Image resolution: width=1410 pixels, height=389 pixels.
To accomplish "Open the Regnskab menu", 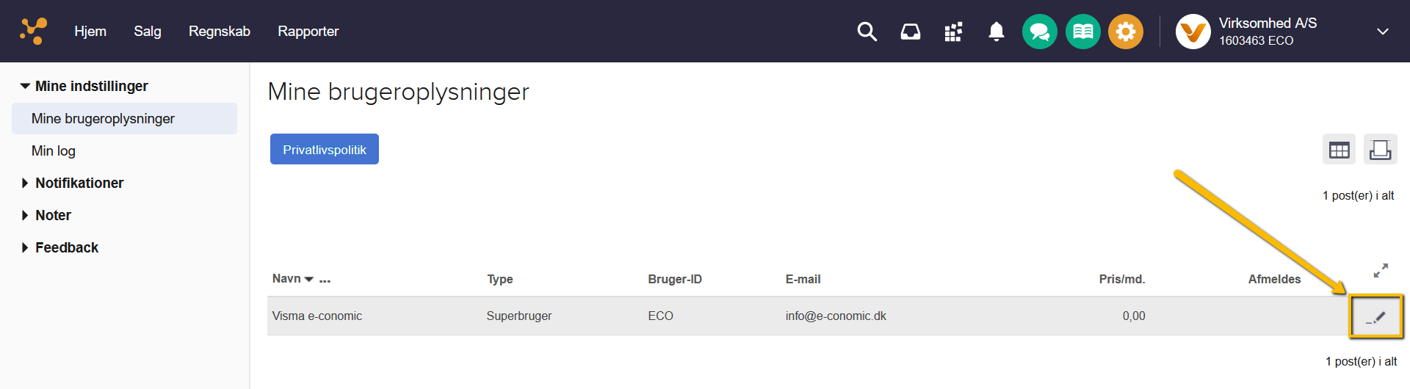I will [220, 31].
